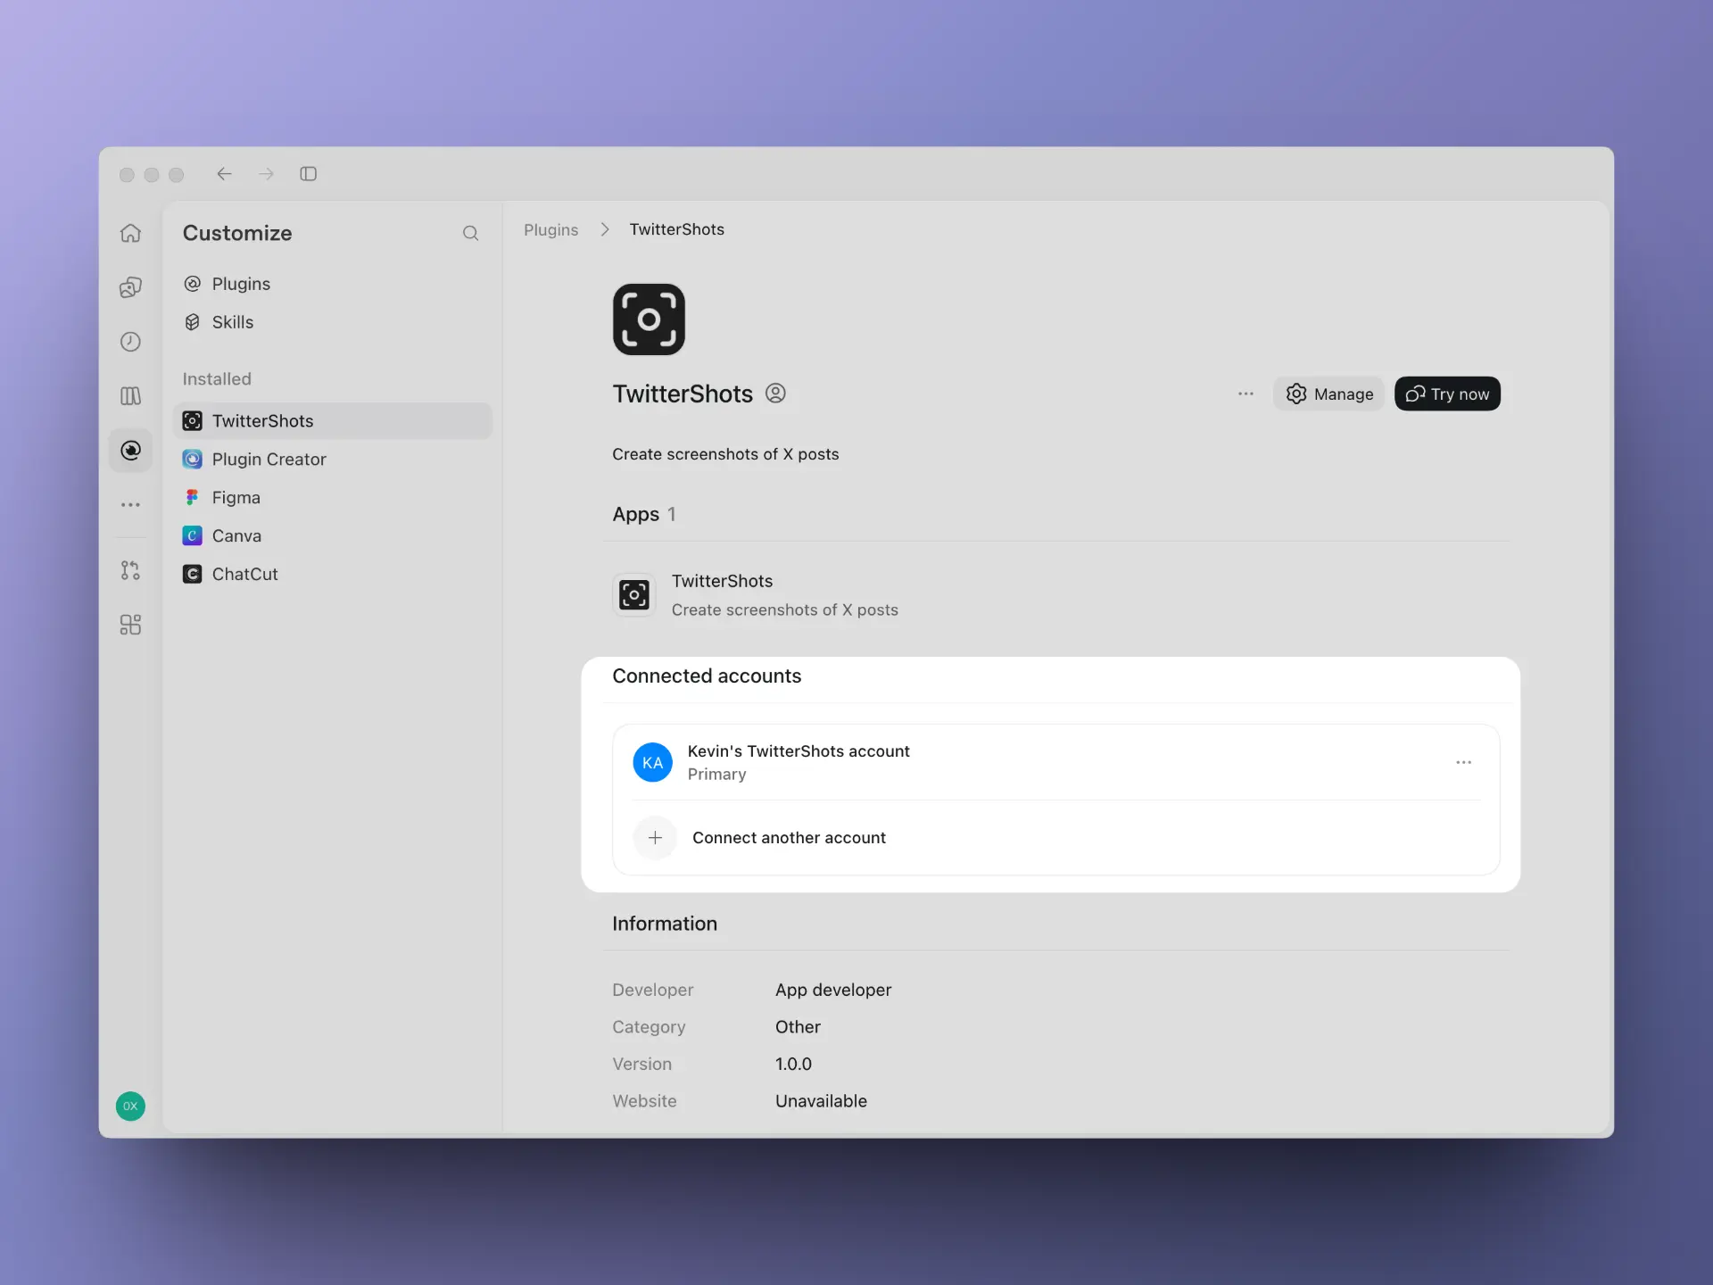The height and width of the screenshot is (1285, 1713).
Task: Start the plugin with Try now
Action: (1447, 394)
